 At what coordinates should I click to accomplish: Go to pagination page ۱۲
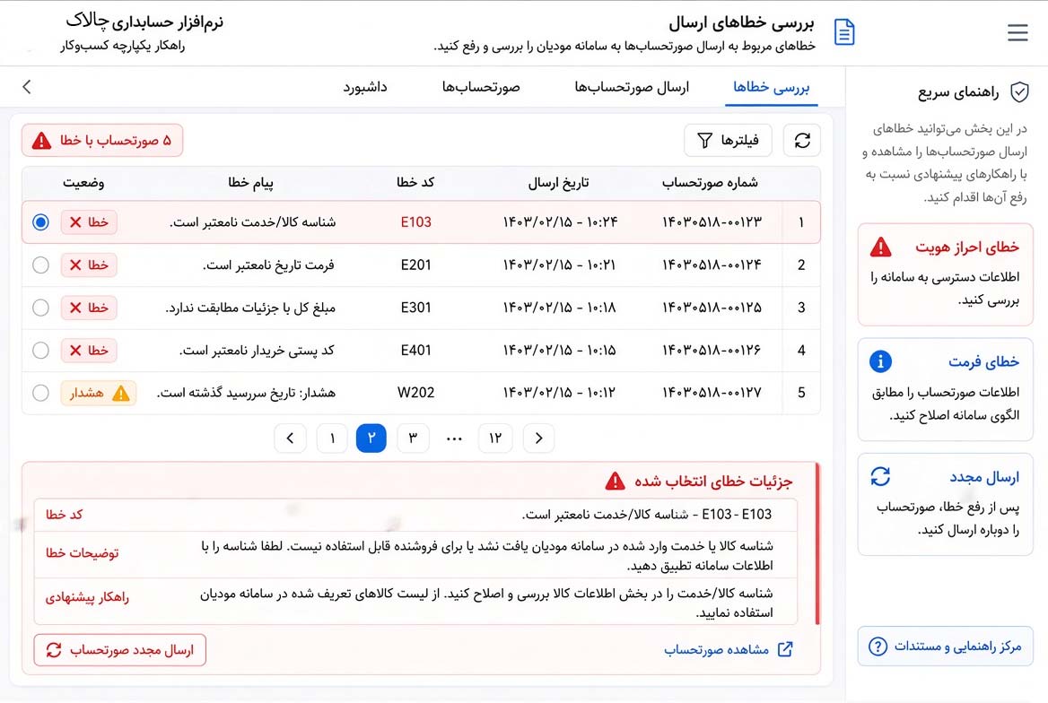tap(495, 438)
